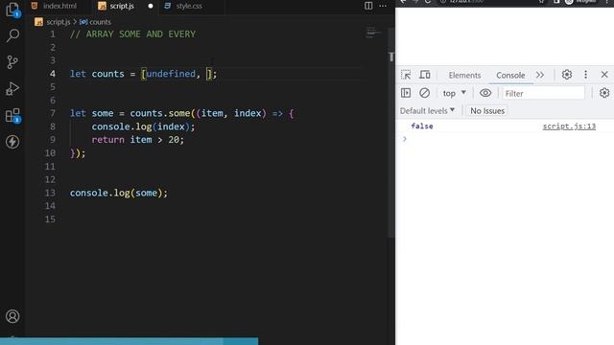Toggle the console sidebar
Viewport: 614px width, 345px height.
coord(406,93)
